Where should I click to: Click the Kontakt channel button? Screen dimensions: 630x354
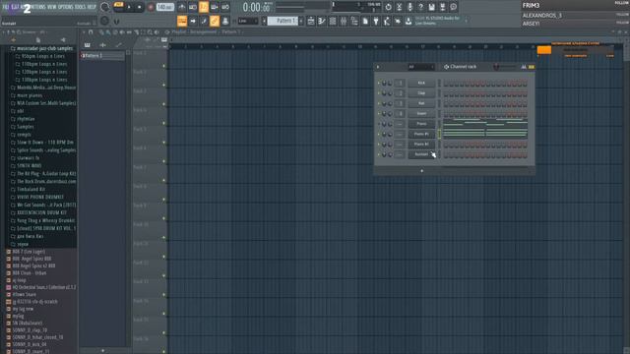tap(421, 154)
